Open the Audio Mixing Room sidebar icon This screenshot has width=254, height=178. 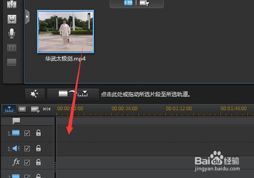coord(12,19)
